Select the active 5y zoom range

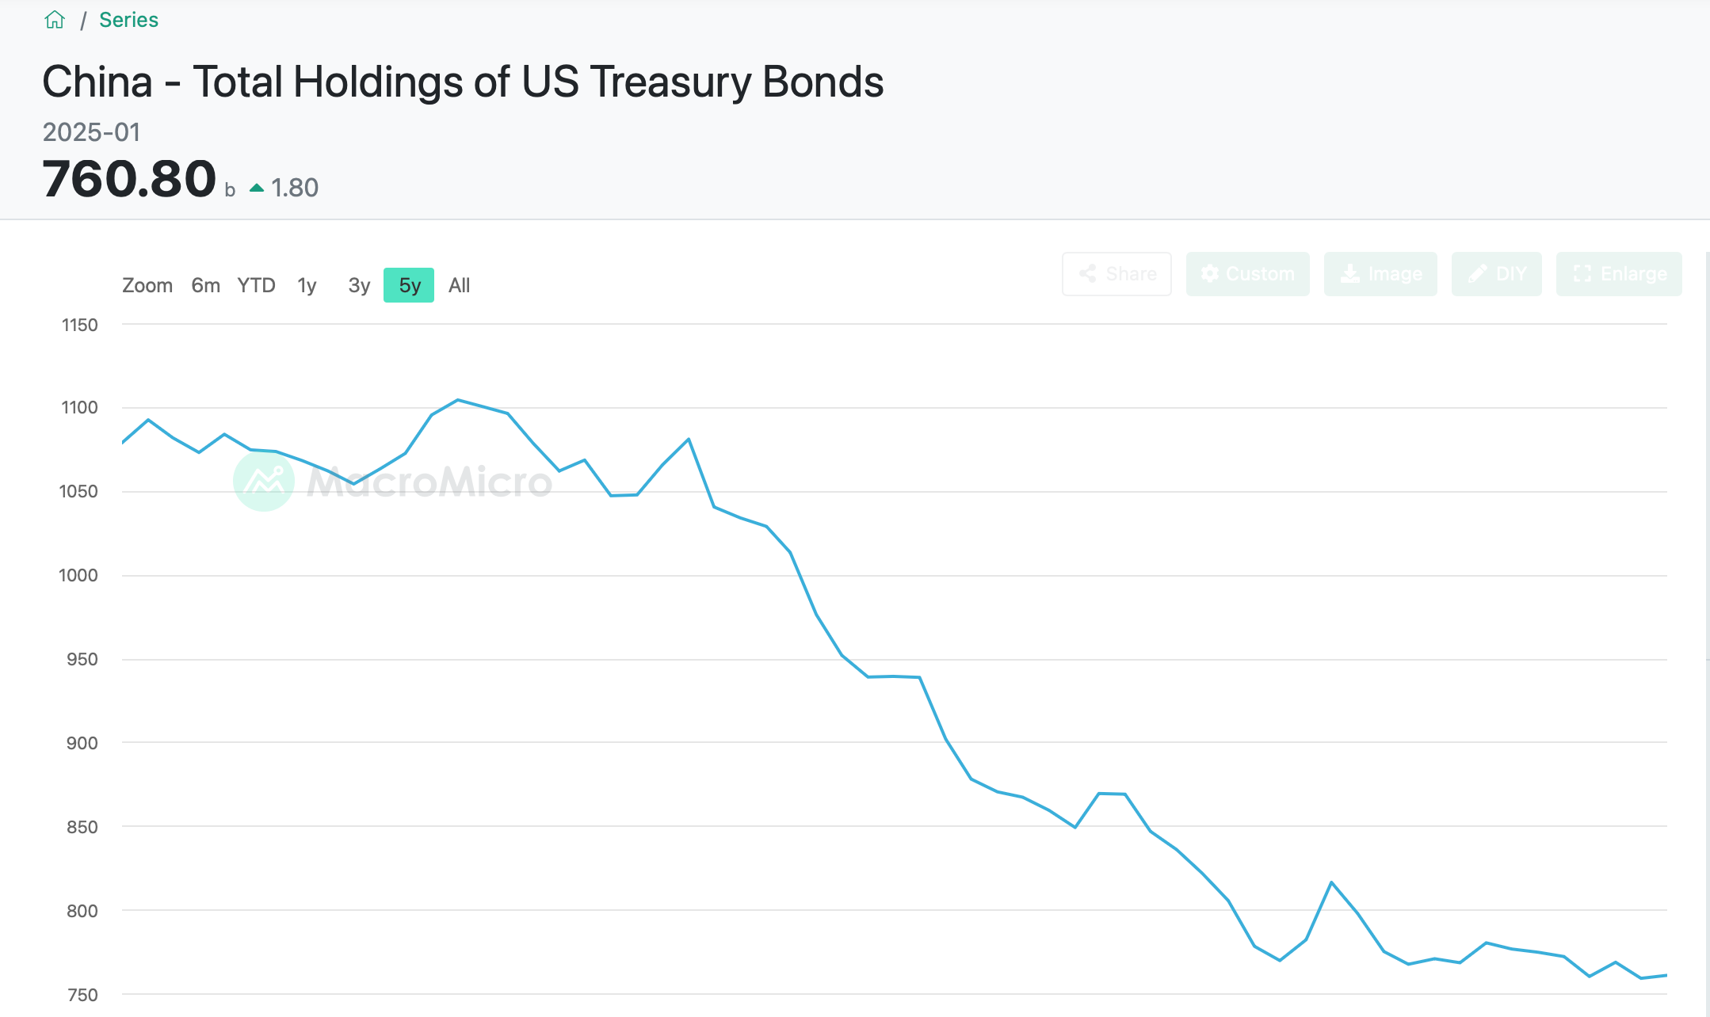pos(409,285)
